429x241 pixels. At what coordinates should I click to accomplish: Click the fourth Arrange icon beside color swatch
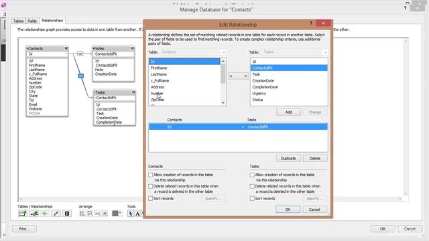click(105, 214)
